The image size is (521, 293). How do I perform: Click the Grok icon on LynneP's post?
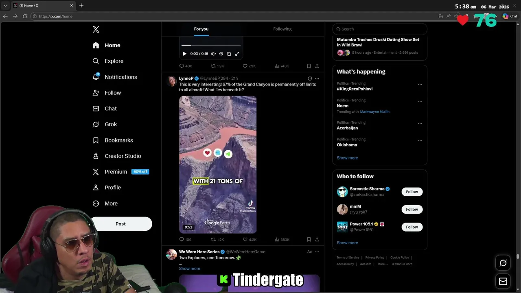[x=310, y=79]
